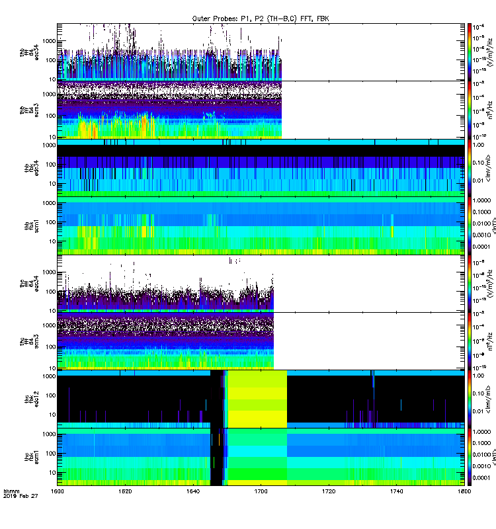The image size is (496, 529).
Task: Click the color bar beside thb fff scm3 panel
Action: (470, 110)
